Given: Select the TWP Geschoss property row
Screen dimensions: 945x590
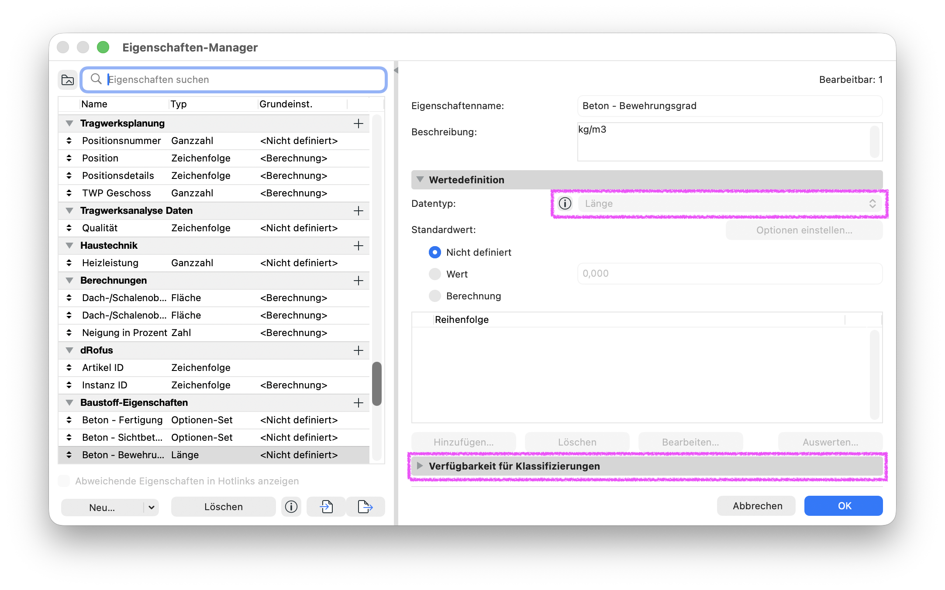Looking at the screenshot, I should coord(214,193).
